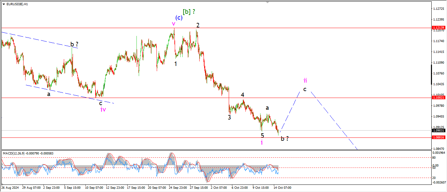This screenshot has height=192, width=447.
Task: Click wave label 2 near the top
Action: point(198,25)
